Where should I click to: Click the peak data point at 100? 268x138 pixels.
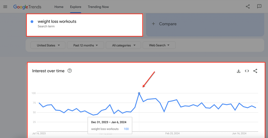click(x=139, y=93)
